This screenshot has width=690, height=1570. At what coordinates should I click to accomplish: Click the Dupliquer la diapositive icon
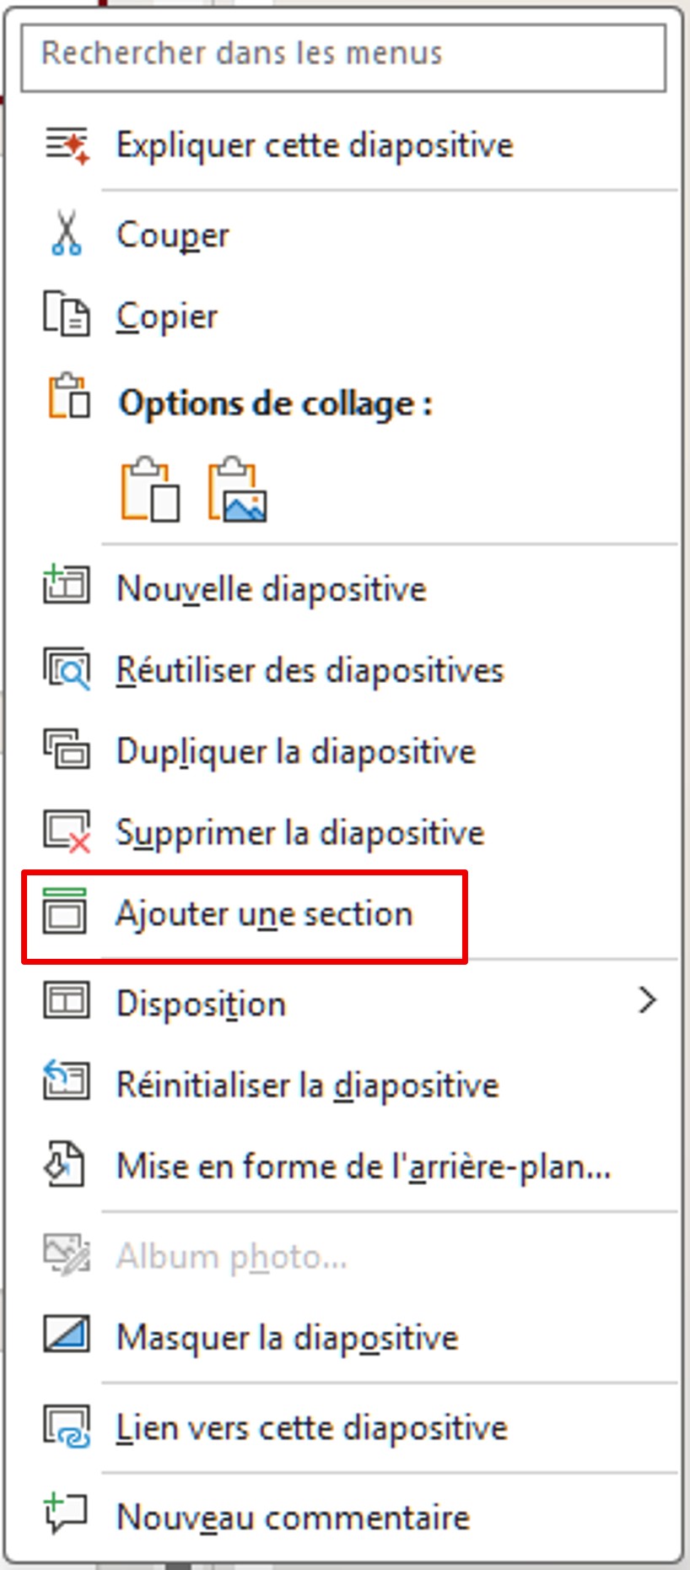67,750
